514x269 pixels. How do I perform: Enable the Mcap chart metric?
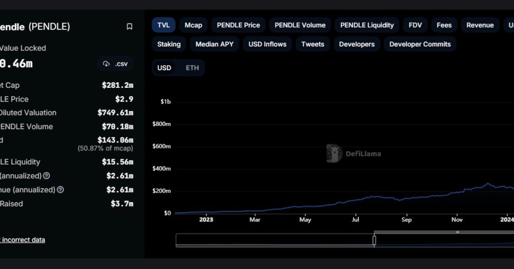point(193,25)
